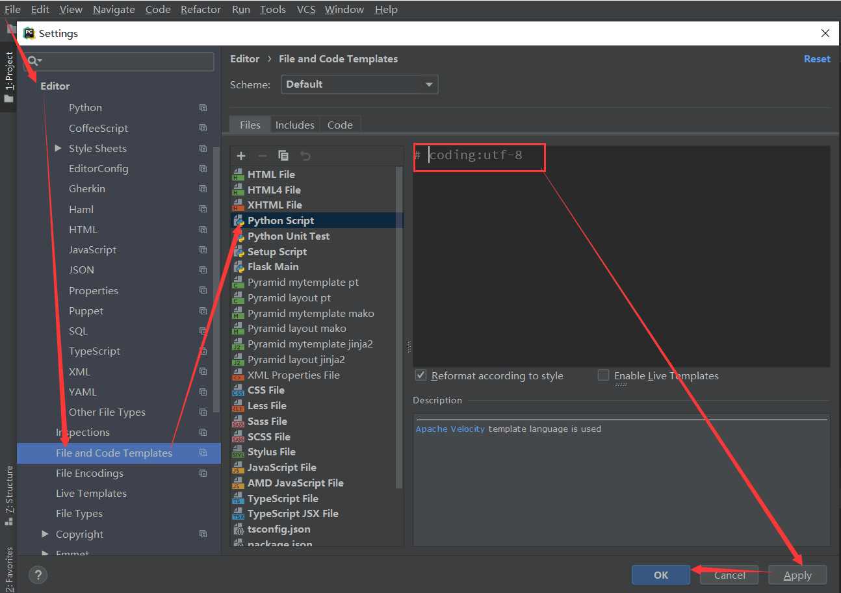Open the Structure tool window tab
841x593 pixels.
click(x=8, y=495)
